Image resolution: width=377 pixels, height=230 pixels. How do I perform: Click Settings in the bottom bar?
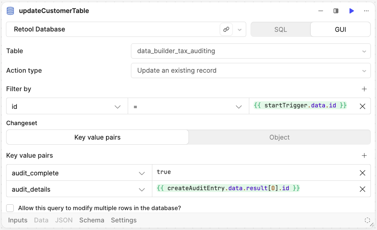124,220
